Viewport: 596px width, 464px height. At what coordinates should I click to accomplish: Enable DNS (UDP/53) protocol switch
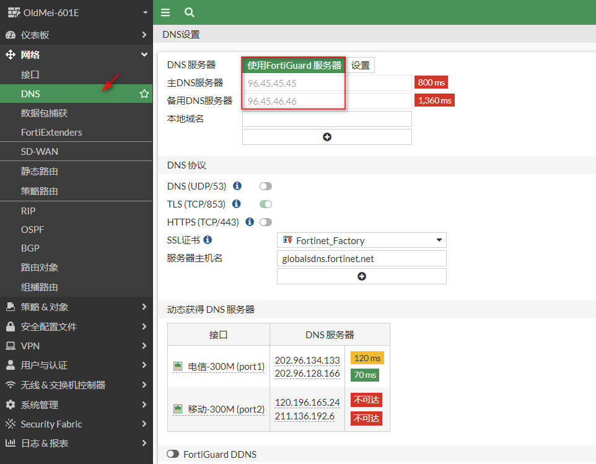[266, 186]
